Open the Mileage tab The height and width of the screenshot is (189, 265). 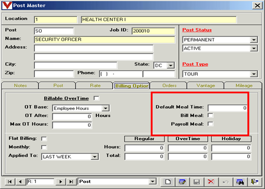pyautogui.click(x=244, y=85)
